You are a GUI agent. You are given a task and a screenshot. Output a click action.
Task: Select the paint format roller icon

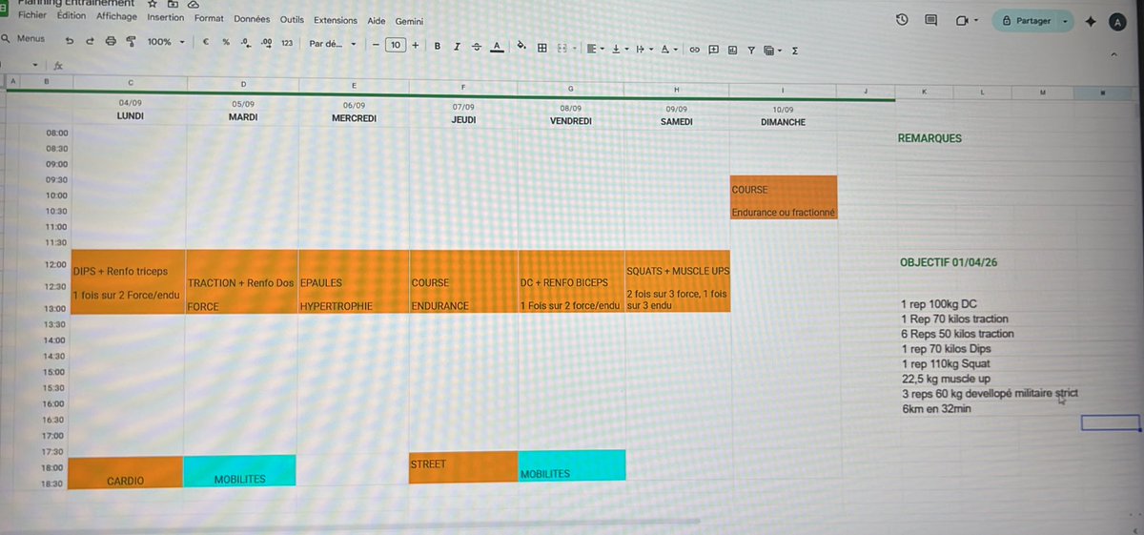tap(131, 42)
